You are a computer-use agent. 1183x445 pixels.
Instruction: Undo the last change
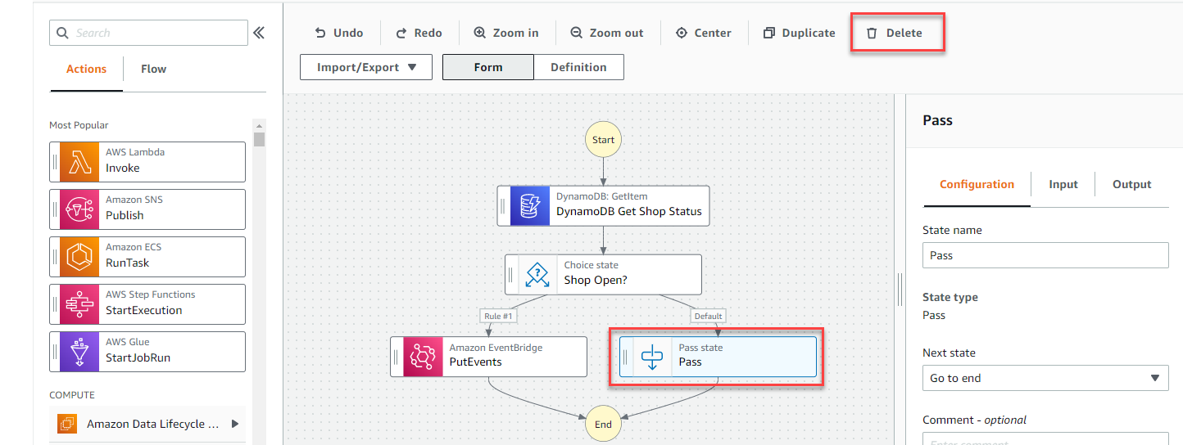click(339, 33)
